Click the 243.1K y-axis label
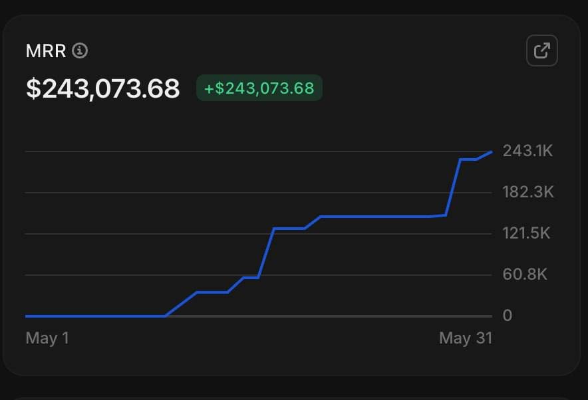Image resolution: width=588 pixels, height=400 pixels. tap(528, 151)
